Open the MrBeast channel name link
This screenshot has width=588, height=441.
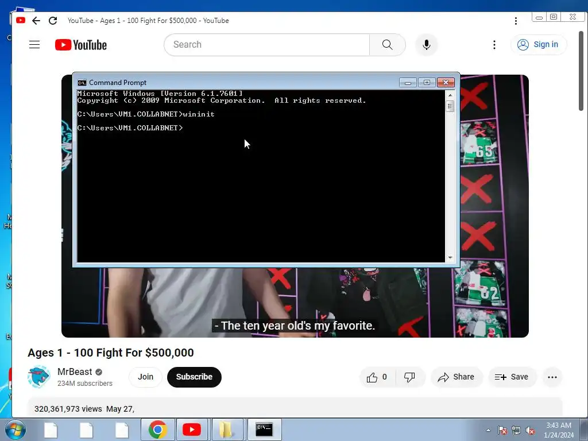coord(75,372)
